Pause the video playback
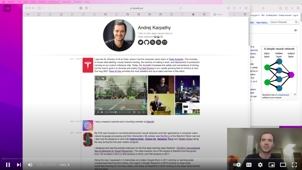Viewport: 302px width, 170px height. 8,165
